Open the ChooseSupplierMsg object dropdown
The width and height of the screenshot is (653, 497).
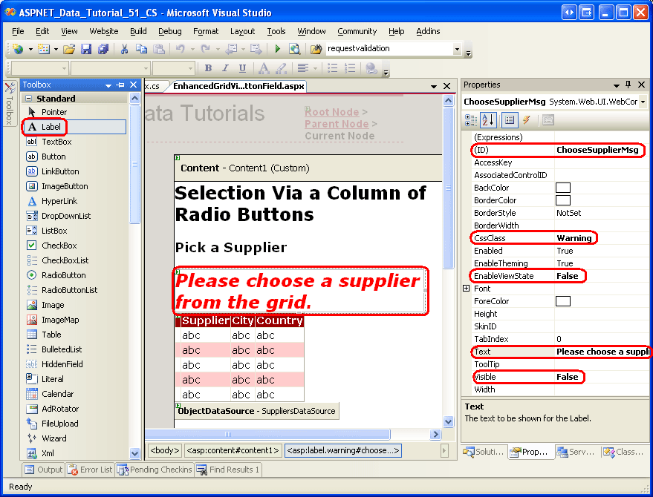click(642, 102)
